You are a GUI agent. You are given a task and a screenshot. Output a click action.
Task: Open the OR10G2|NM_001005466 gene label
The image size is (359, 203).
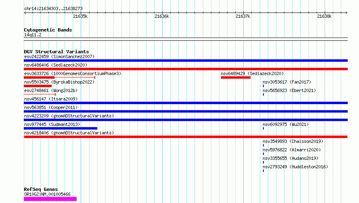[47, 194]
